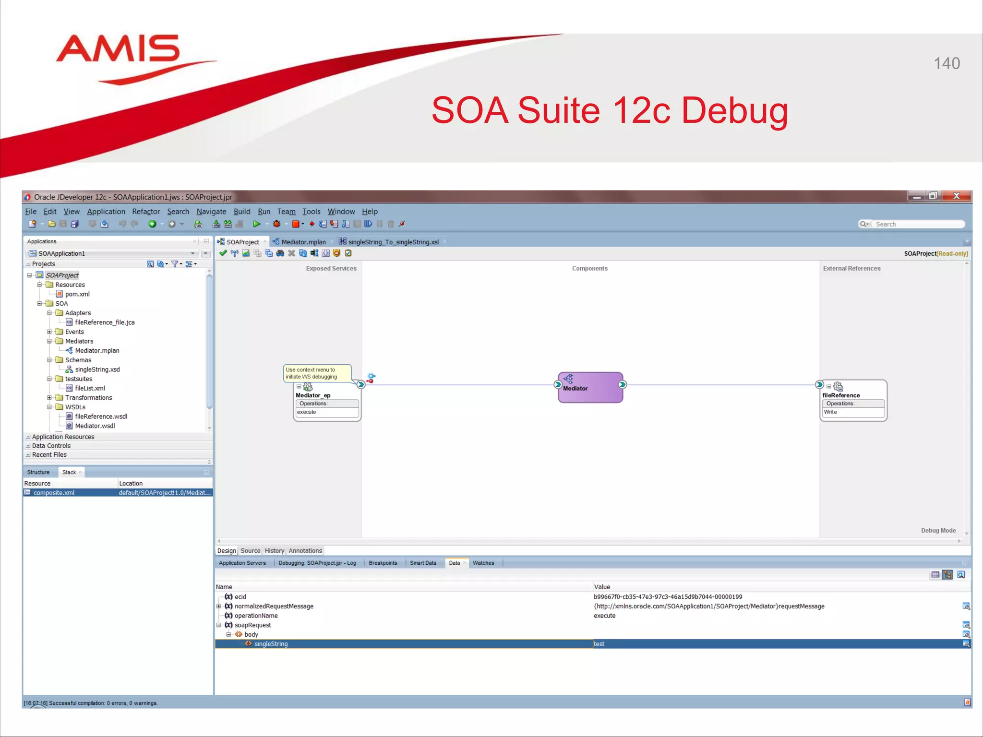The width and height of the screenshot is (983, 737).
Task: Click the Resume debugger icon
Action: pyautogui.click(x=368, y=224)
